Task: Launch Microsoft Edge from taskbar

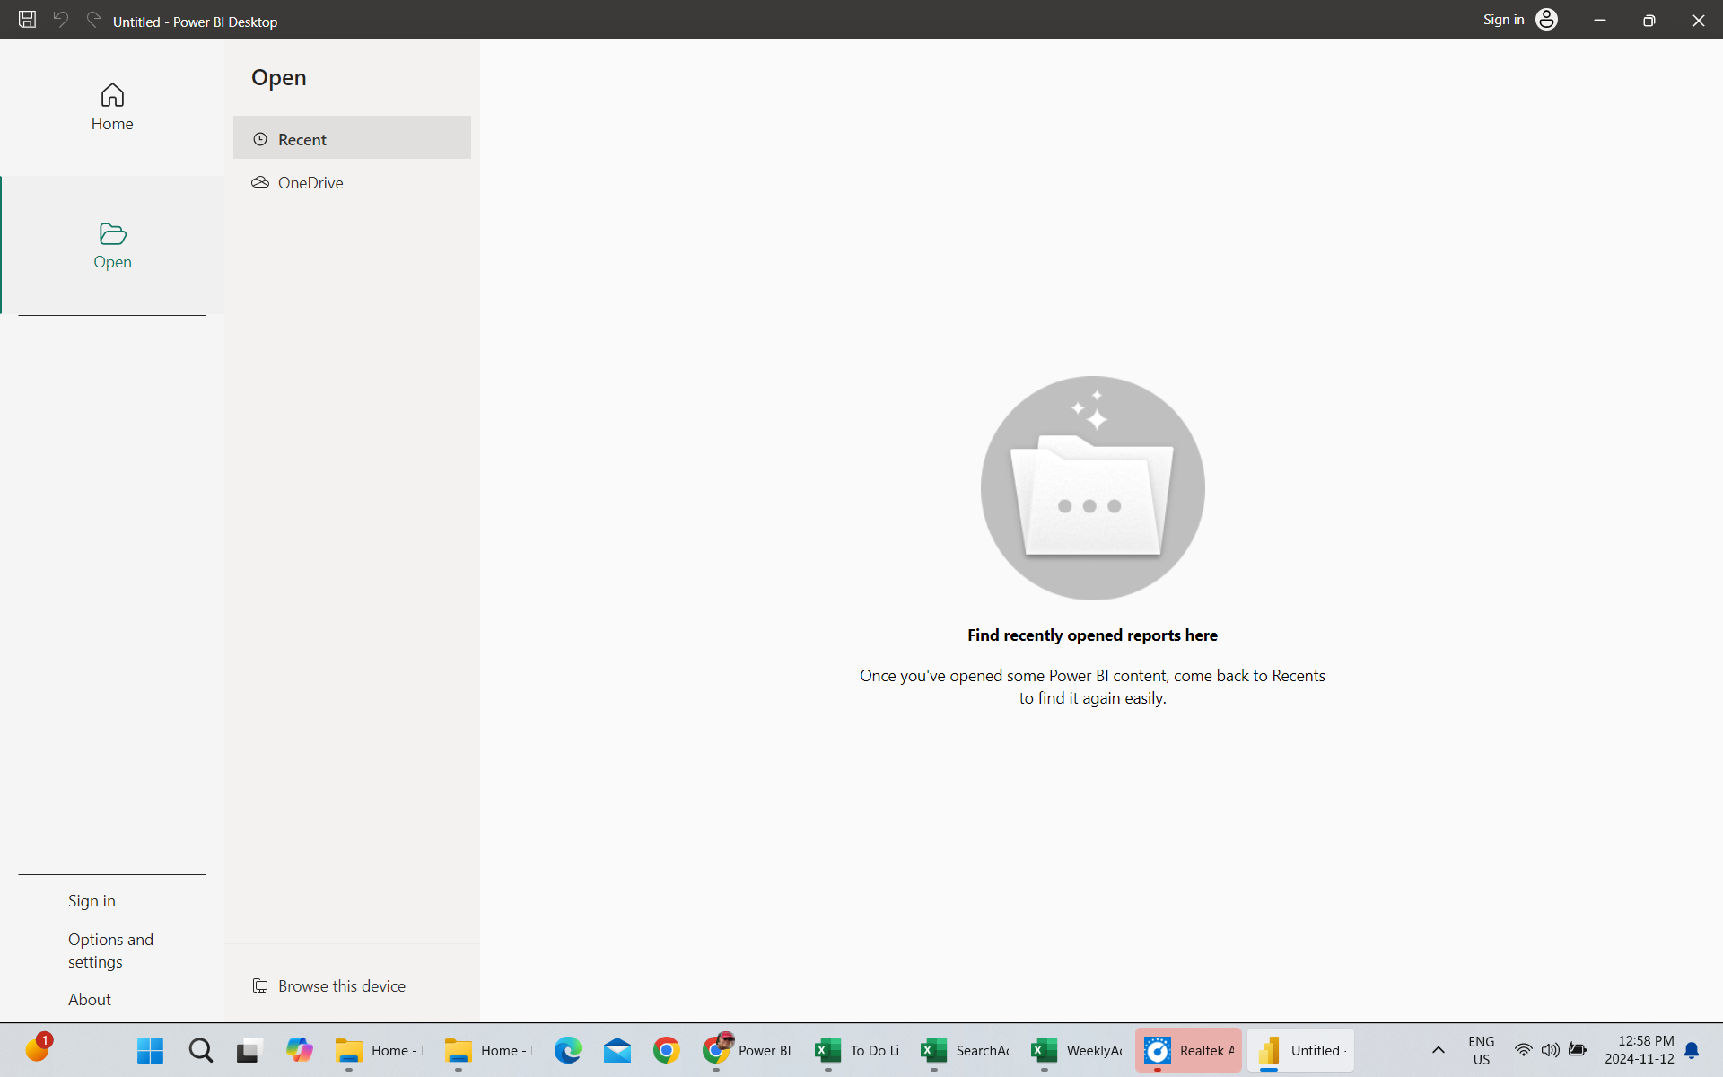Action: click(x=567, y=1050)
